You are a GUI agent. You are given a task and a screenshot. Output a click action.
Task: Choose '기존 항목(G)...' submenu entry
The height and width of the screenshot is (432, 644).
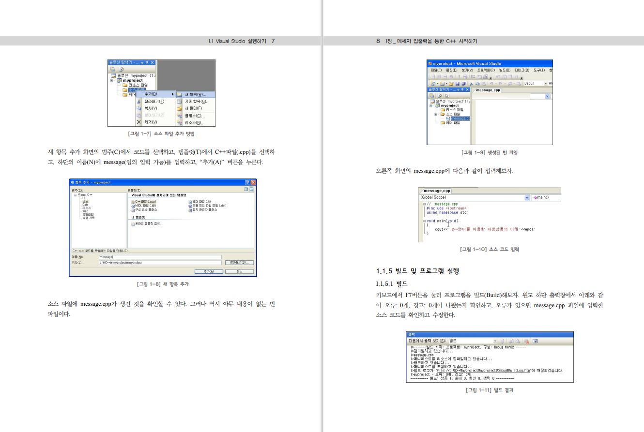pos(196,102)
